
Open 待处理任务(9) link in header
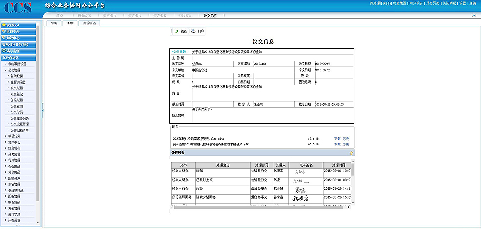pyautogui.click(x=380, y=3)
